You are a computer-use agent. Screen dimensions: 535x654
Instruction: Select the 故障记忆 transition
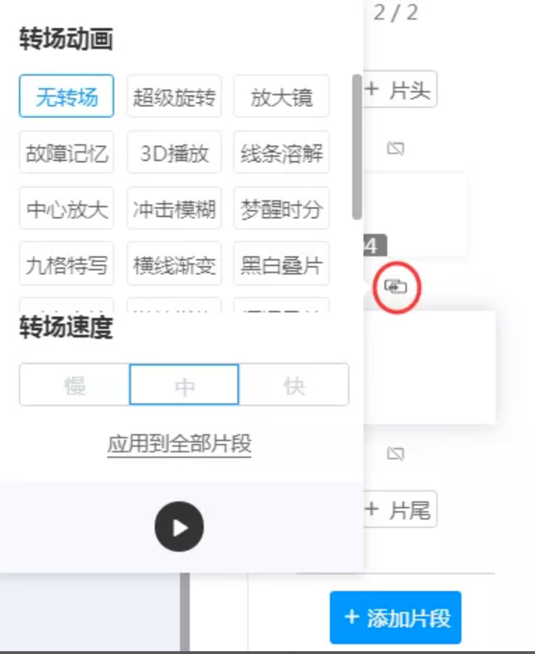[x=67, y=152]
